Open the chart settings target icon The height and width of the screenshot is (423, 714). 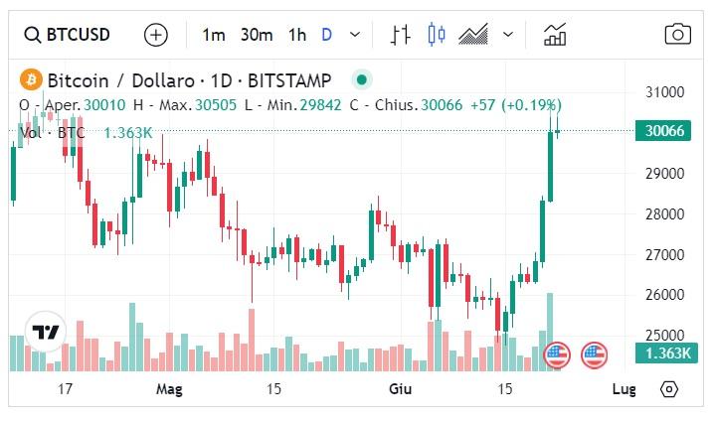coord(669,388)
